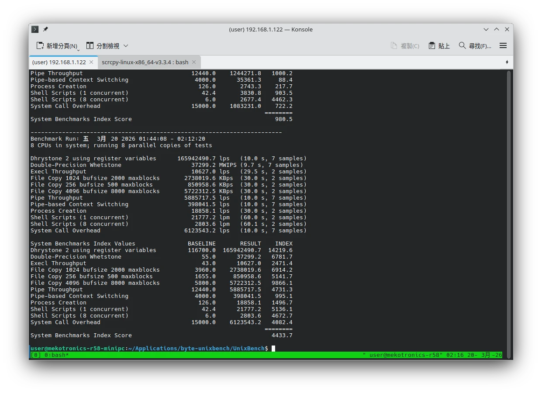Click the 分割檢視 split view icon
This screenshot has height=394, width=542.
pos(90,45)
